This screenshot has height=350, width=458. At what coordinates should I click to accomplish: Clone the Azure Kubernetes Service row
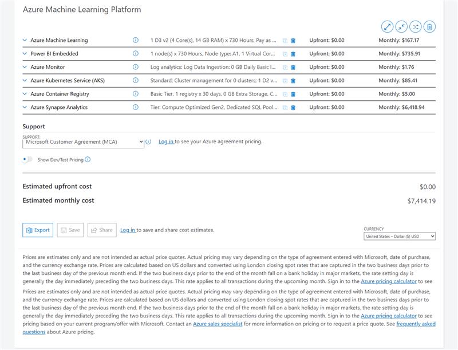285,81
